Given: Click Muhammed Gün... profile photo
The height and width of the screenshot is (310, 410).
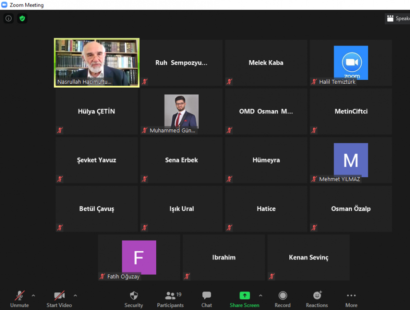Looking at the screenshot, I should 181,112.
